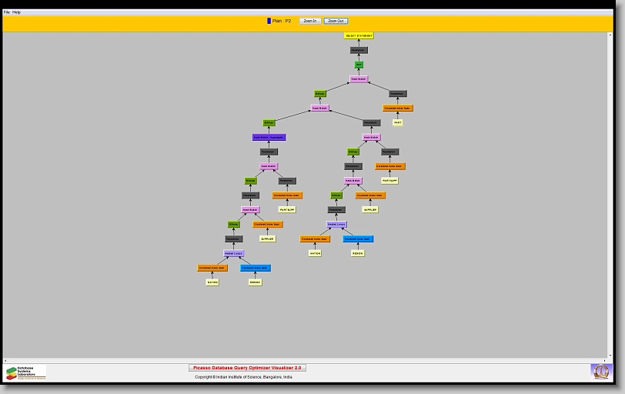The width and height of the screenshot is (625, 394).
Task: Click the leftmost NATION table node
Action: pos(212,282)
